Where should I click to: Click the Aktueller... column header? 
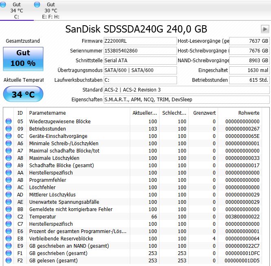click(x=144, y=113)
